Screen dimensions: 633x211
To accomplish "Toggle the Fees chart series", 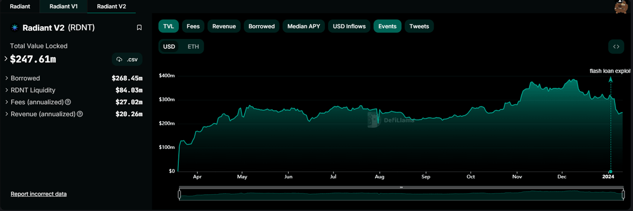I will [193, 26].
